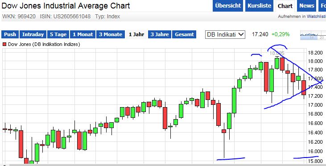Select the 3 Jahre time range
Screen dimensions: 326x166
[x=160, y=34]
